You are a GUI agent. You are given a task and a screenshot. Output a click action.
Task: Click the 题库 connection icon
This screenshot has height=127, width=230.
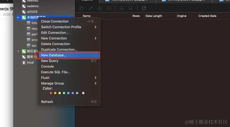click(24, 57)
